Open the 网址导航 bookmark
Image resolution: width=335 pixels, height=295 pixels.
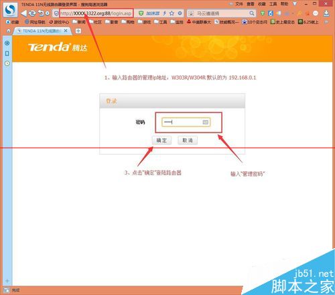click(35, 22)
